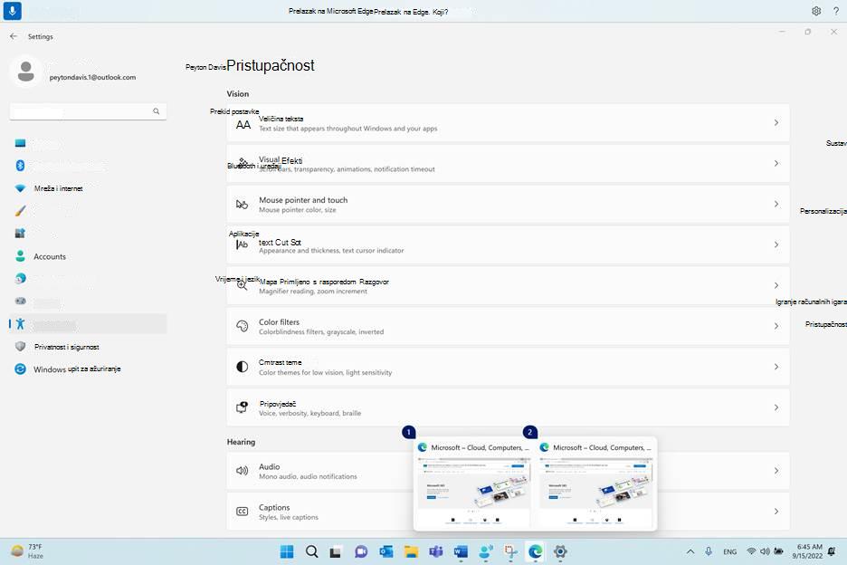847x565 pixels.
Task: Click the system tray microphone icon
Action: (709, 551)
